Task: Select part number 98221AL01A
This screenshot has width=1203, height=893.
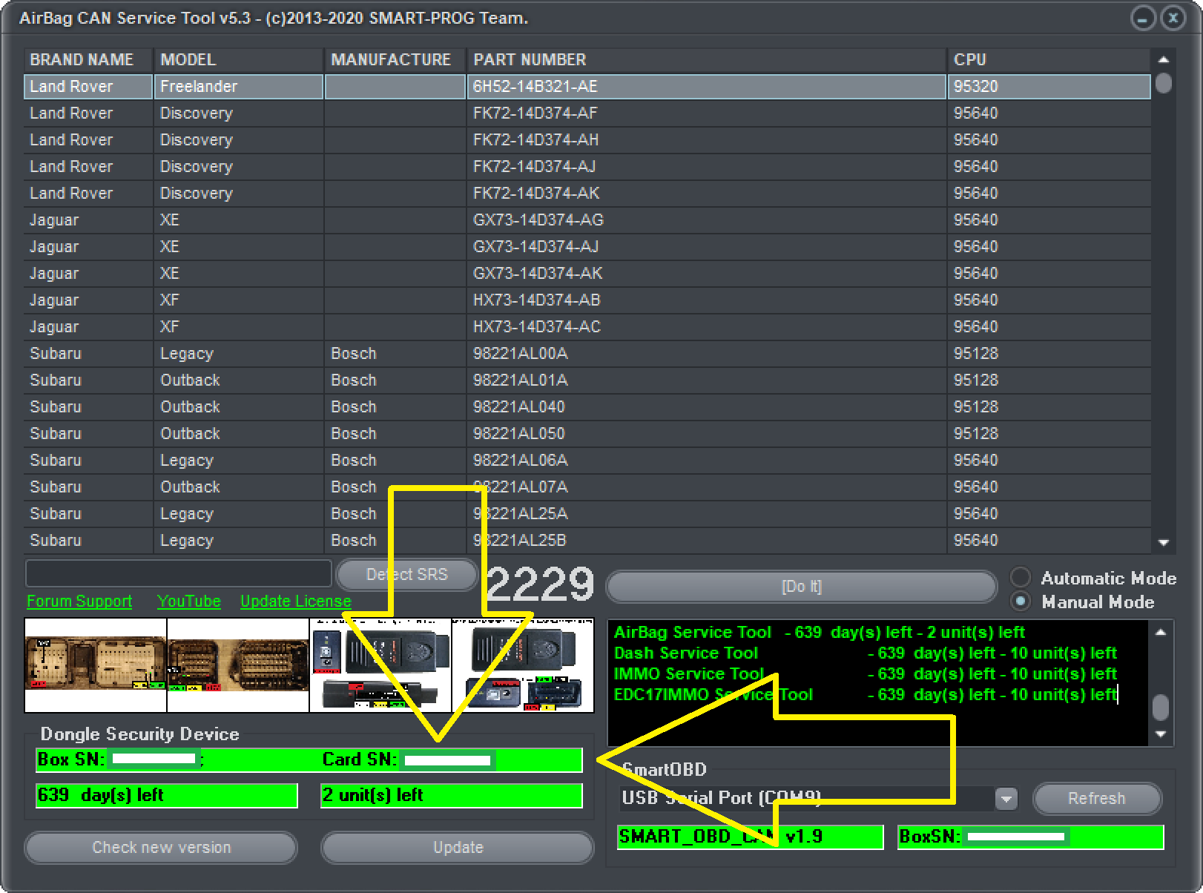Action: tap(520, 380)
